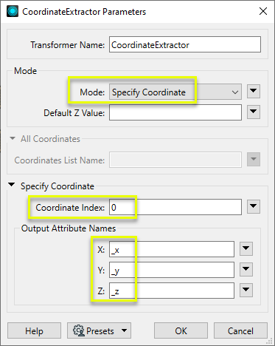Image resolution: width=275 pixels, height=346 pixels.
Task: Click the Cancel button
Action: 240,330
